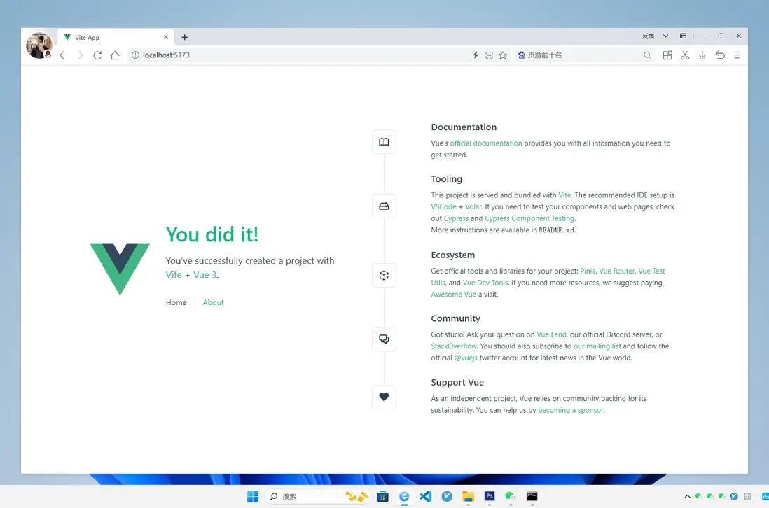Screen dimensions: 769x508
Task: Bookmark page with the star icon
Action: point(503,55)
